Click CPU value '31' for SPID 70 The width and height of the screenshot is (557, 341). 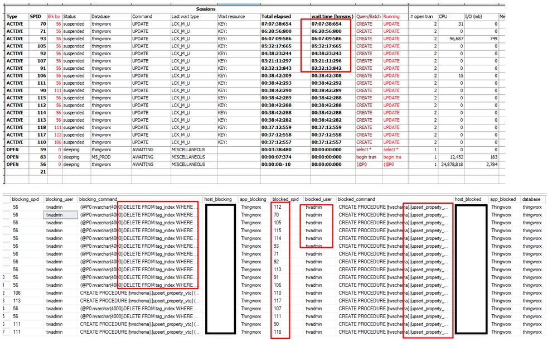point(461,24)
